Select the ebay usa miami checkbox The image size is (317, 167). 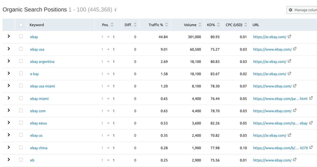tap(21, 86)
